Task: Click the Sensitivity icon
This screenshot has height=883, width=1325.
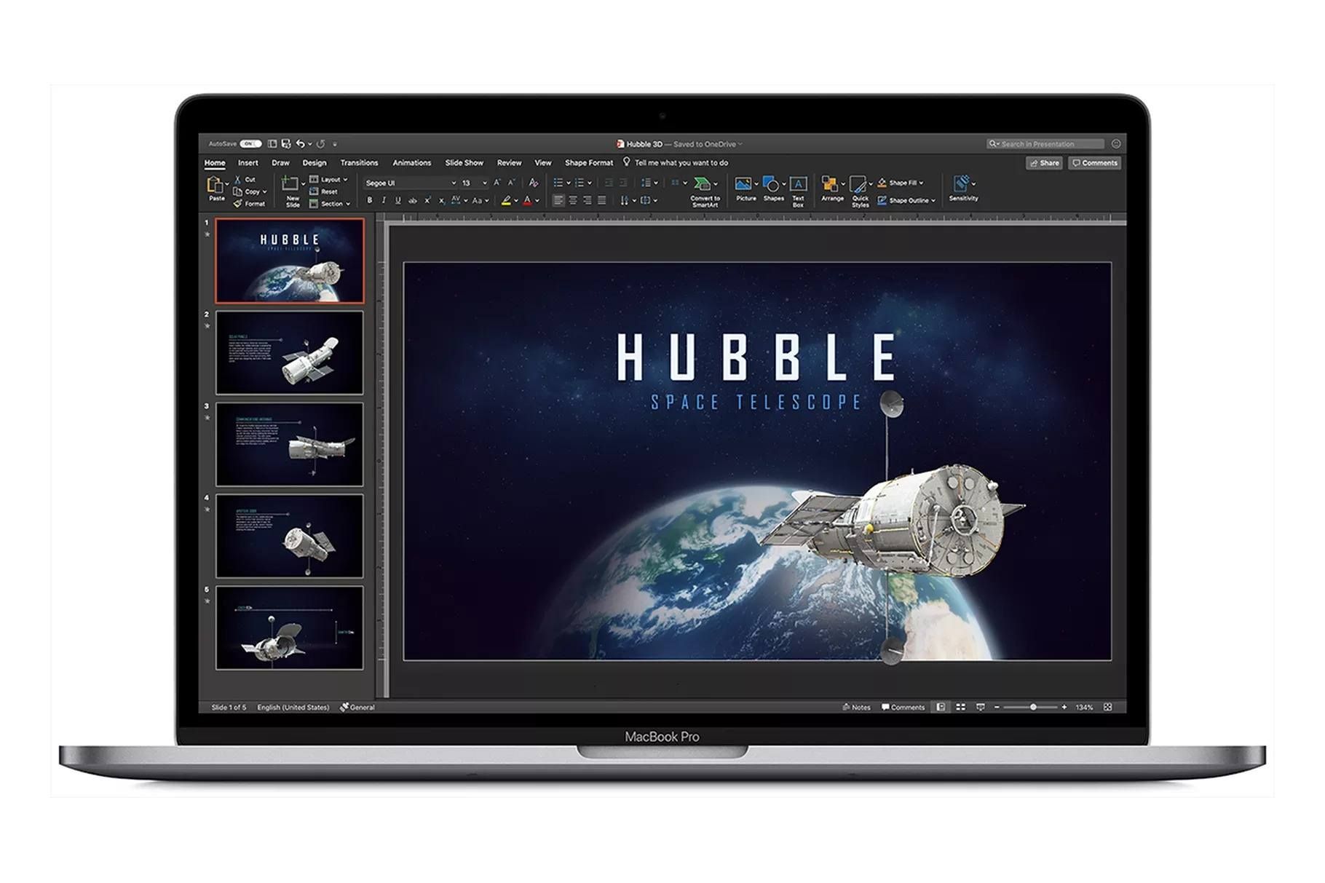Action: pyautogui.click(x=961, y=183)
